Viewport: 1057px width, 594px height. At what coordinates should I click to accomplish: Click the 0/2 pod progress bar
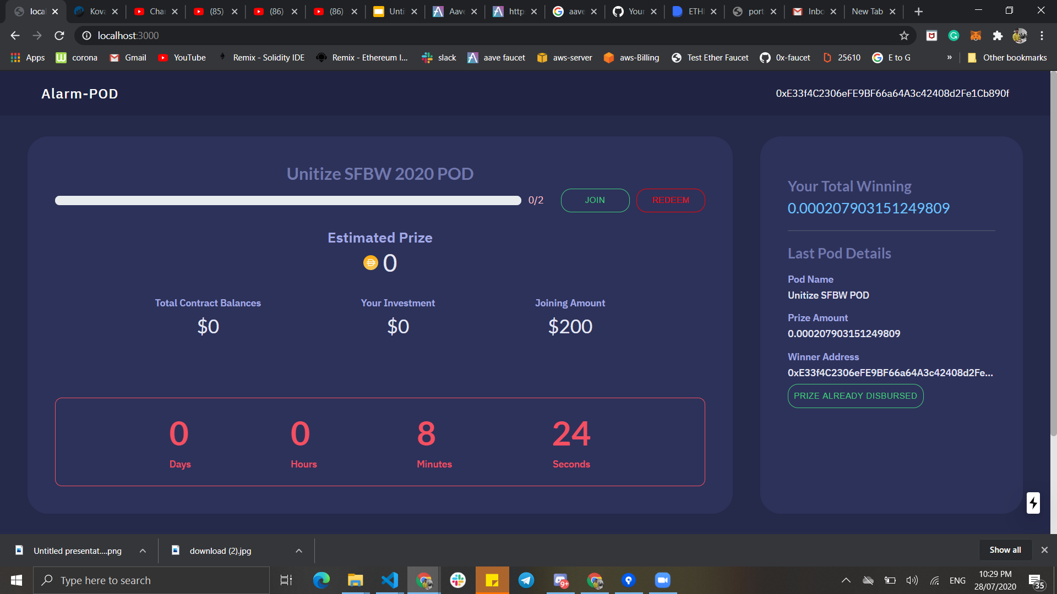coord(288,200)
